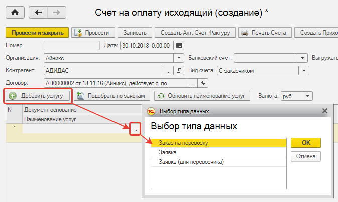The height and width of the screenshot is (202, 338).
Task: Navigate back with the left arrow
Action: point(38,12)
